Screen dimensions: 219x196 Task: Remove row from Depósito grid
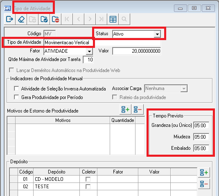204,184
